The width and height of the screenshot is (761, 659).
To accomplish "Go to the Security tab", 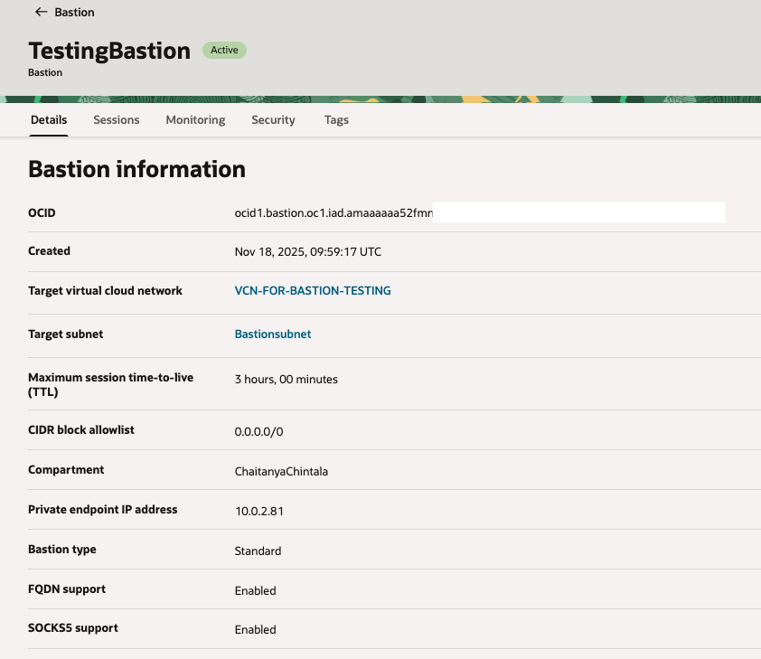I will coord(273,119).
